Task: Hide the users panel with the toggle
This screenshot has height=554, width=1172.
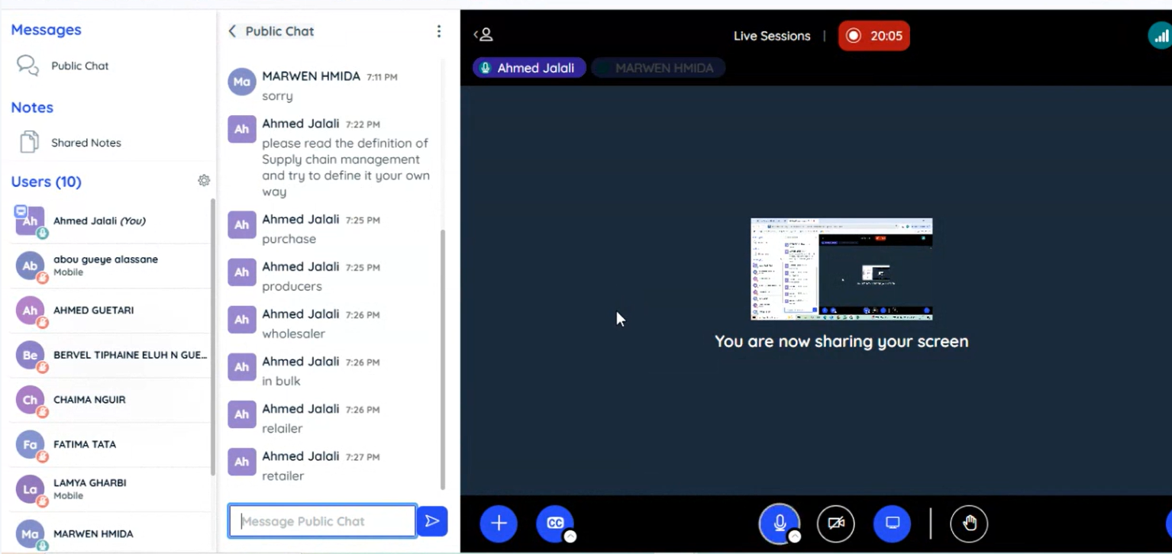Action: point(483,35)
